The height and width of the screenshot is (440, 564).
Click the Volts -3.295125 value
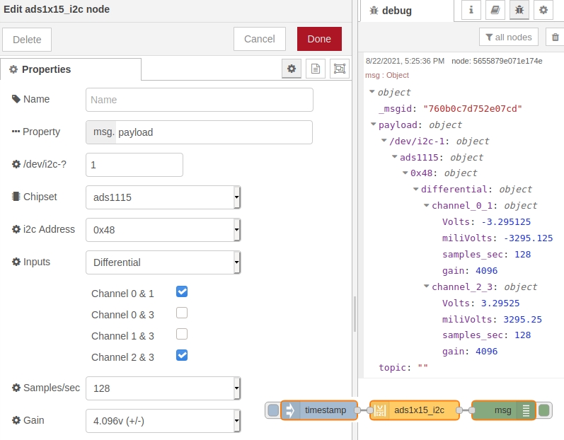pyautogui.click(x=506, y=222)
